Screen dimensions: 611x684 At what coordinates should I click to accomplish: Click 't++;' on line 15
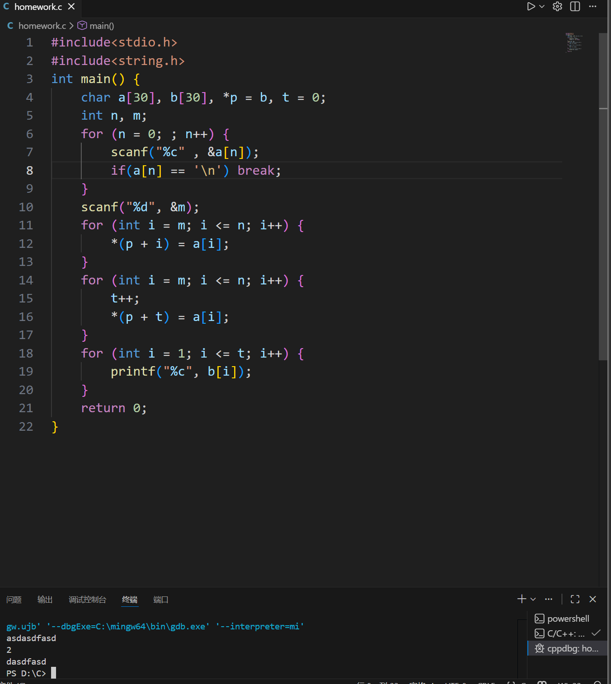click(125, 298)
